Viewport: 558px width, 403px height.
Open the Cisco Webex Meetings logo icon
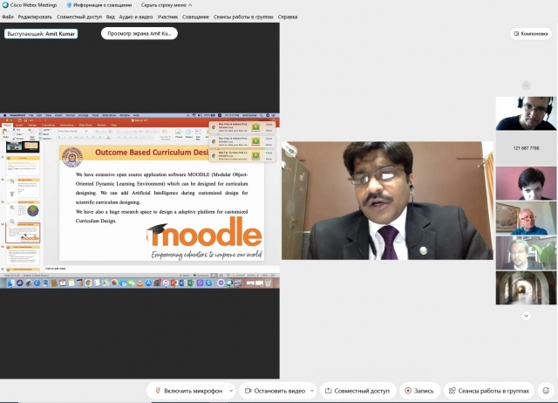coord(5,5)
